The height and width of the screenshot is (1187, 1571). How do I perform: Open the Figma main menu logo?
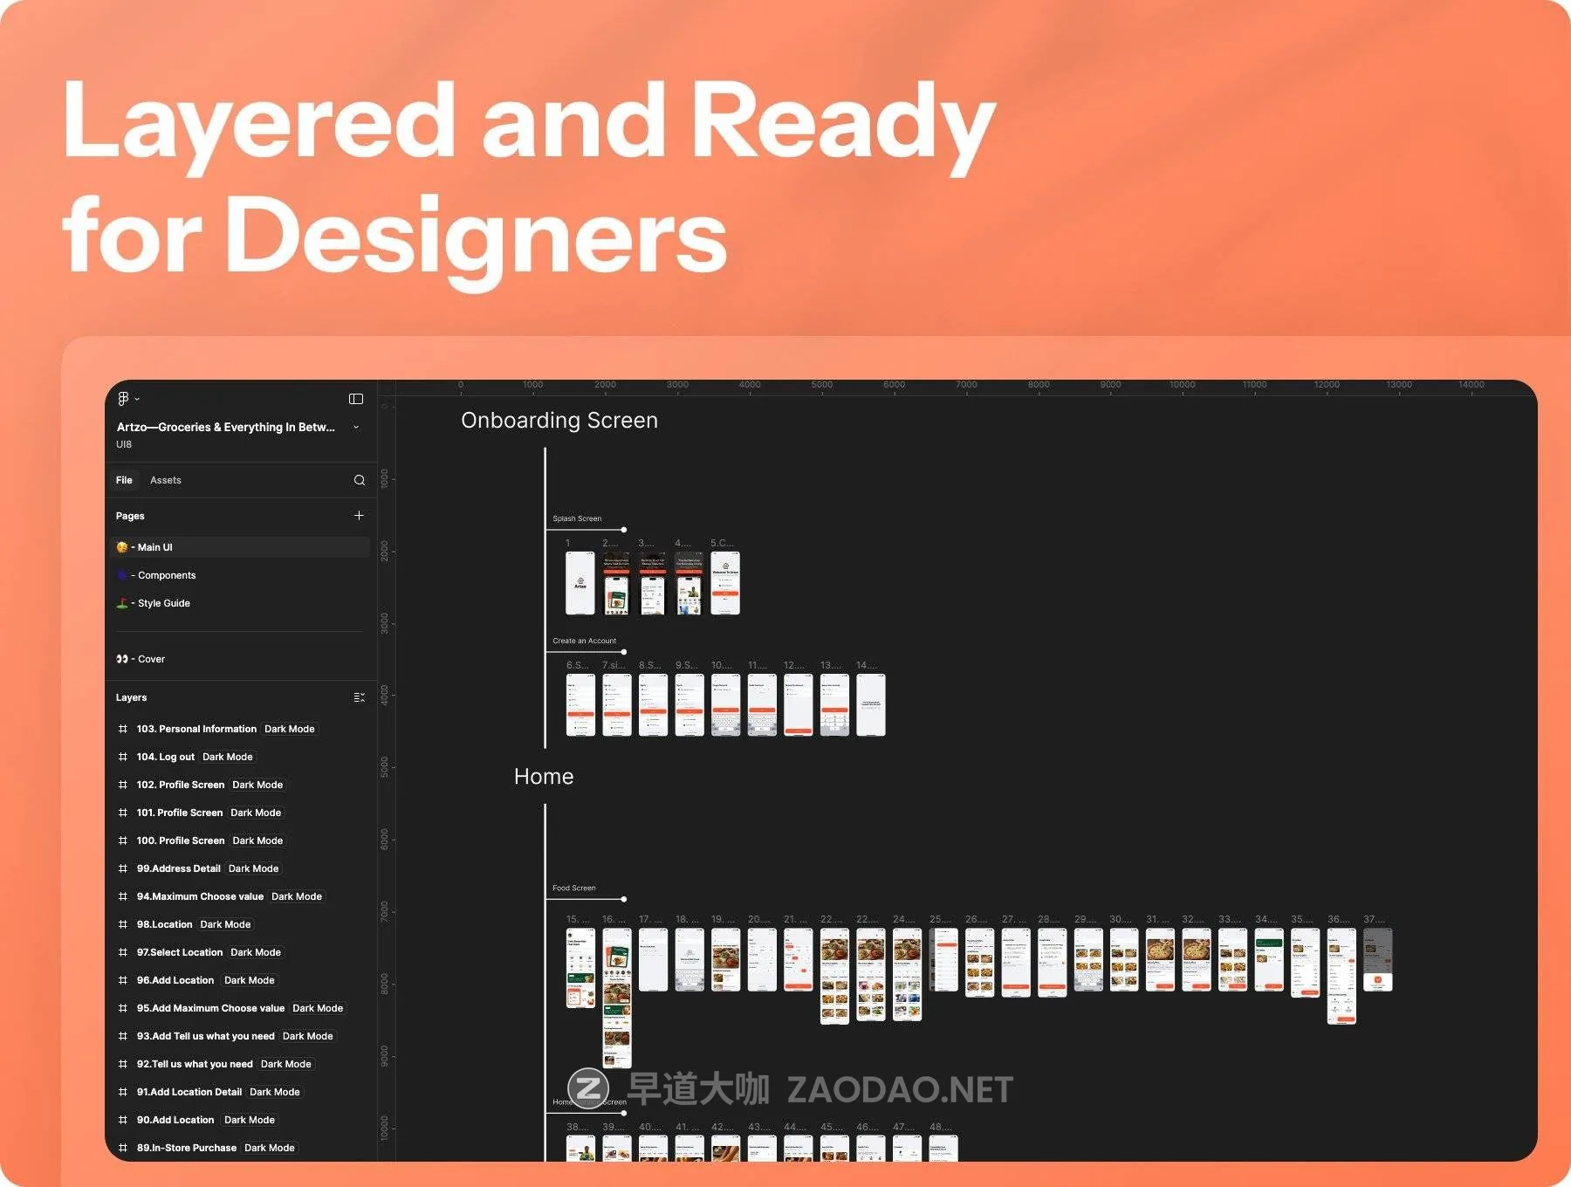click(123, 399)
